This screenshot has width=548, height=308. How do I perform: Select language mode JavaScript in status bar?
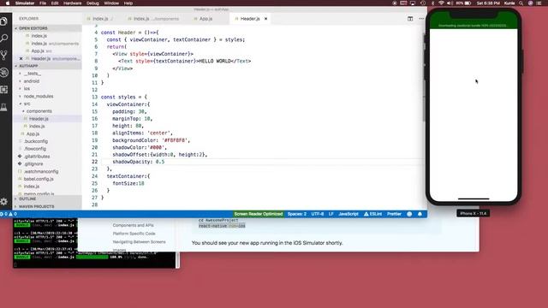(x=348, y=214)
